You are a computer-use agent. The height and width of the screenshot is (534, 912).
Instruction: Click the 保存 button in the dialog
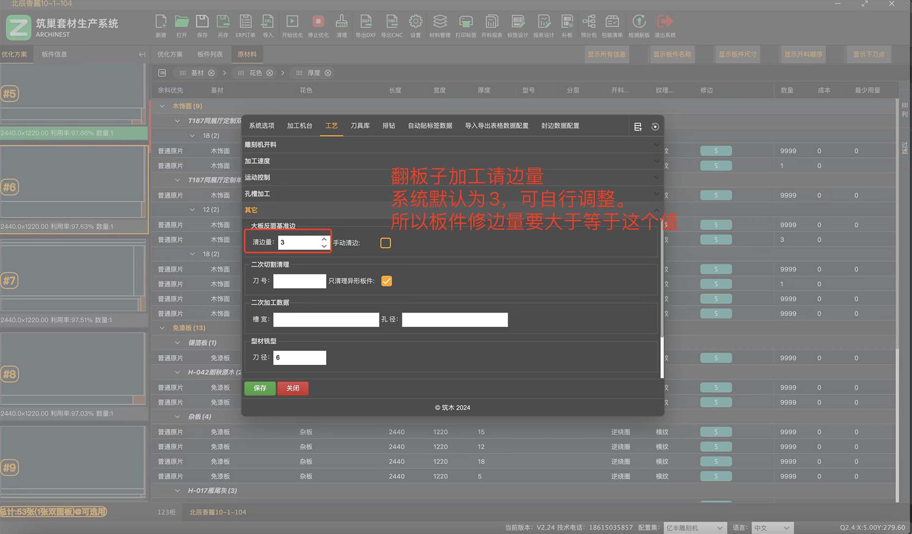coord(259,388)
